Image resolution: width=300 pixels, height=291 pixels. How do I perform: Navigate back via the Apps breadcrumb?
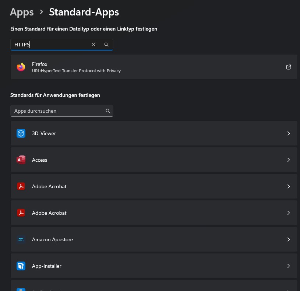pos(22,12)
